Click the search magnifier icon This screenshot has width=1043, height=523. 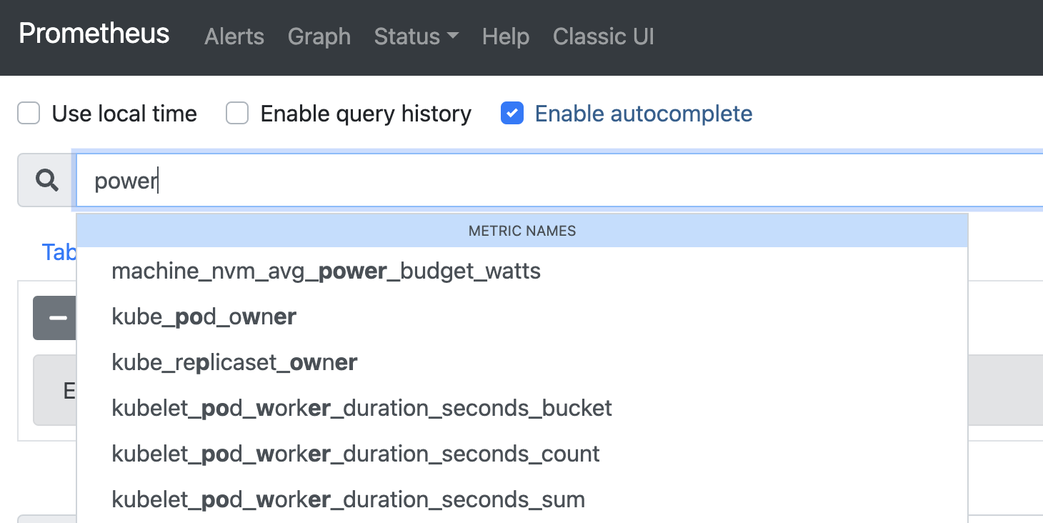click(45, 179)
